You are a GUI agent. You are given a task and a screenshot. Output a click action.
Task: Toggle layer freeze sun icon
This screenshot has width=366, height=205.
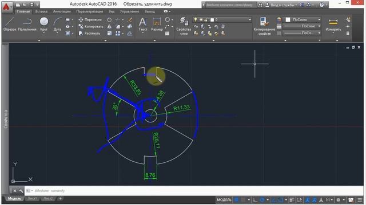click(x=201, y=20)
